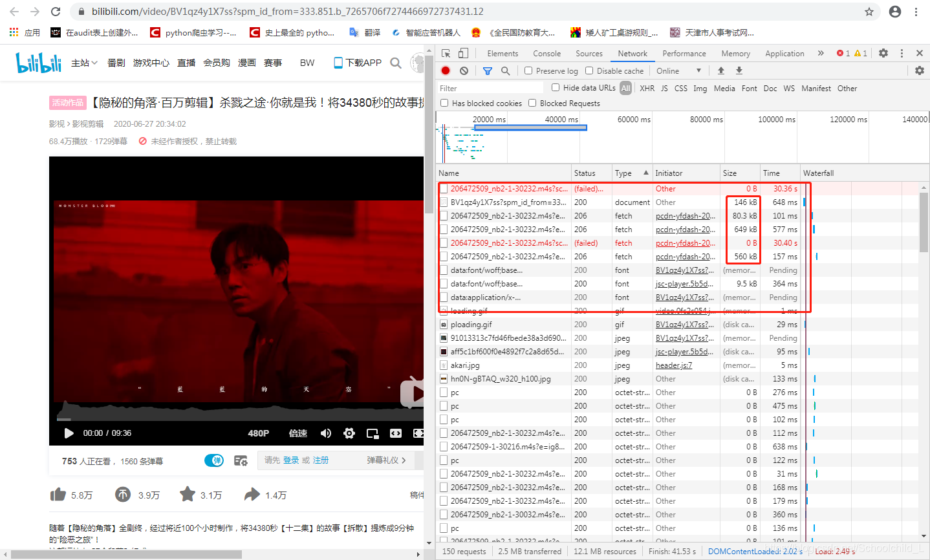This screenshot has width=930, height=560.
Task: Click the Export HAR download arrow
Action: [739, 70]
